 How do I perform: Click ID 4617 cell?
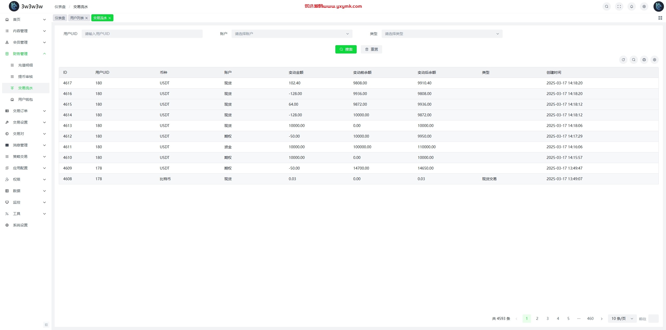tap(67, 83)
